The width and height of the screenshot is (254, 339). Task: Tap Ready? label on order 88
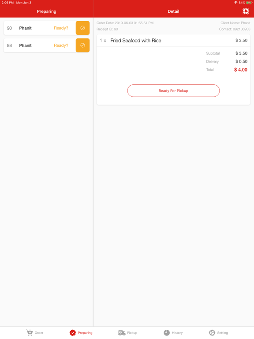coord(61,45)
